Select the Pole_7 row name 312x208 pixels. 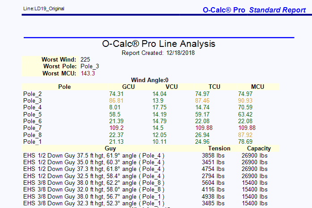click(x=32, y=128)
